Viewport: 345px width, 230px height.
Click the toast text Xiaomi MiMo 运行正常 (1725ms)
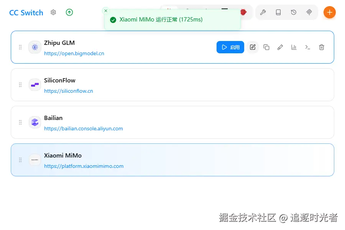[161, 20]
